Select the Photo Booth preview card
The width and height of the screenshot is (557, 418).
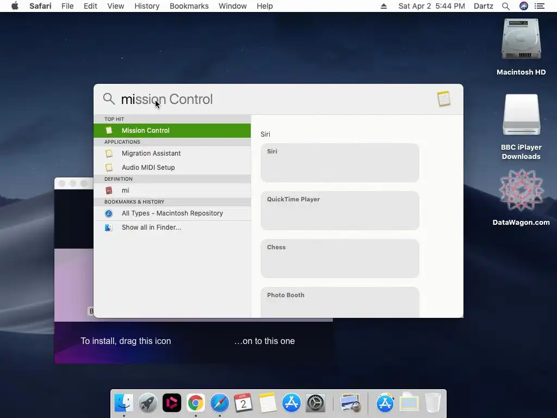click(339, 302)
